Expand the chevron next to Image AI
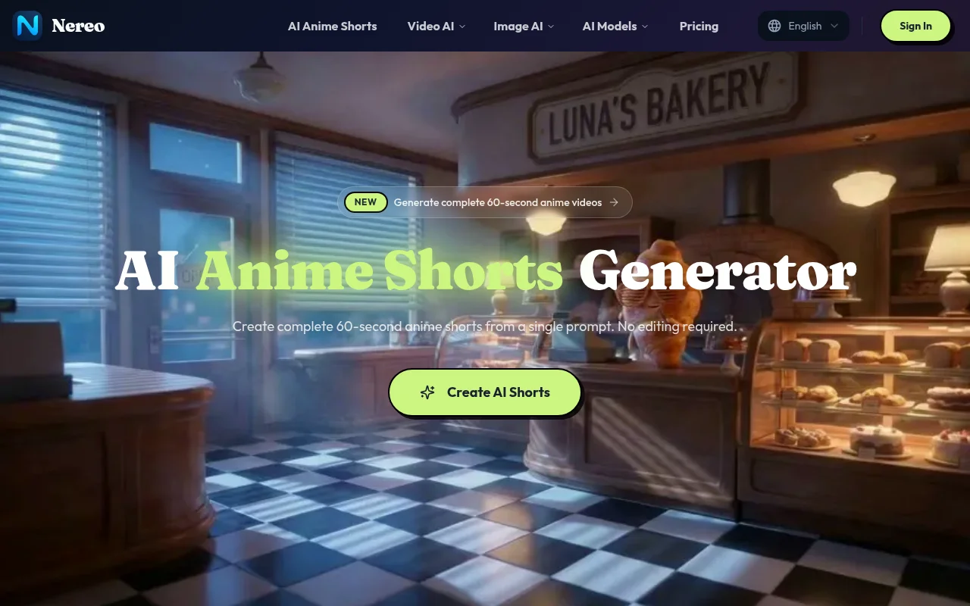Image resolution: width=970 pixels, height=606 pixels. 551,27
